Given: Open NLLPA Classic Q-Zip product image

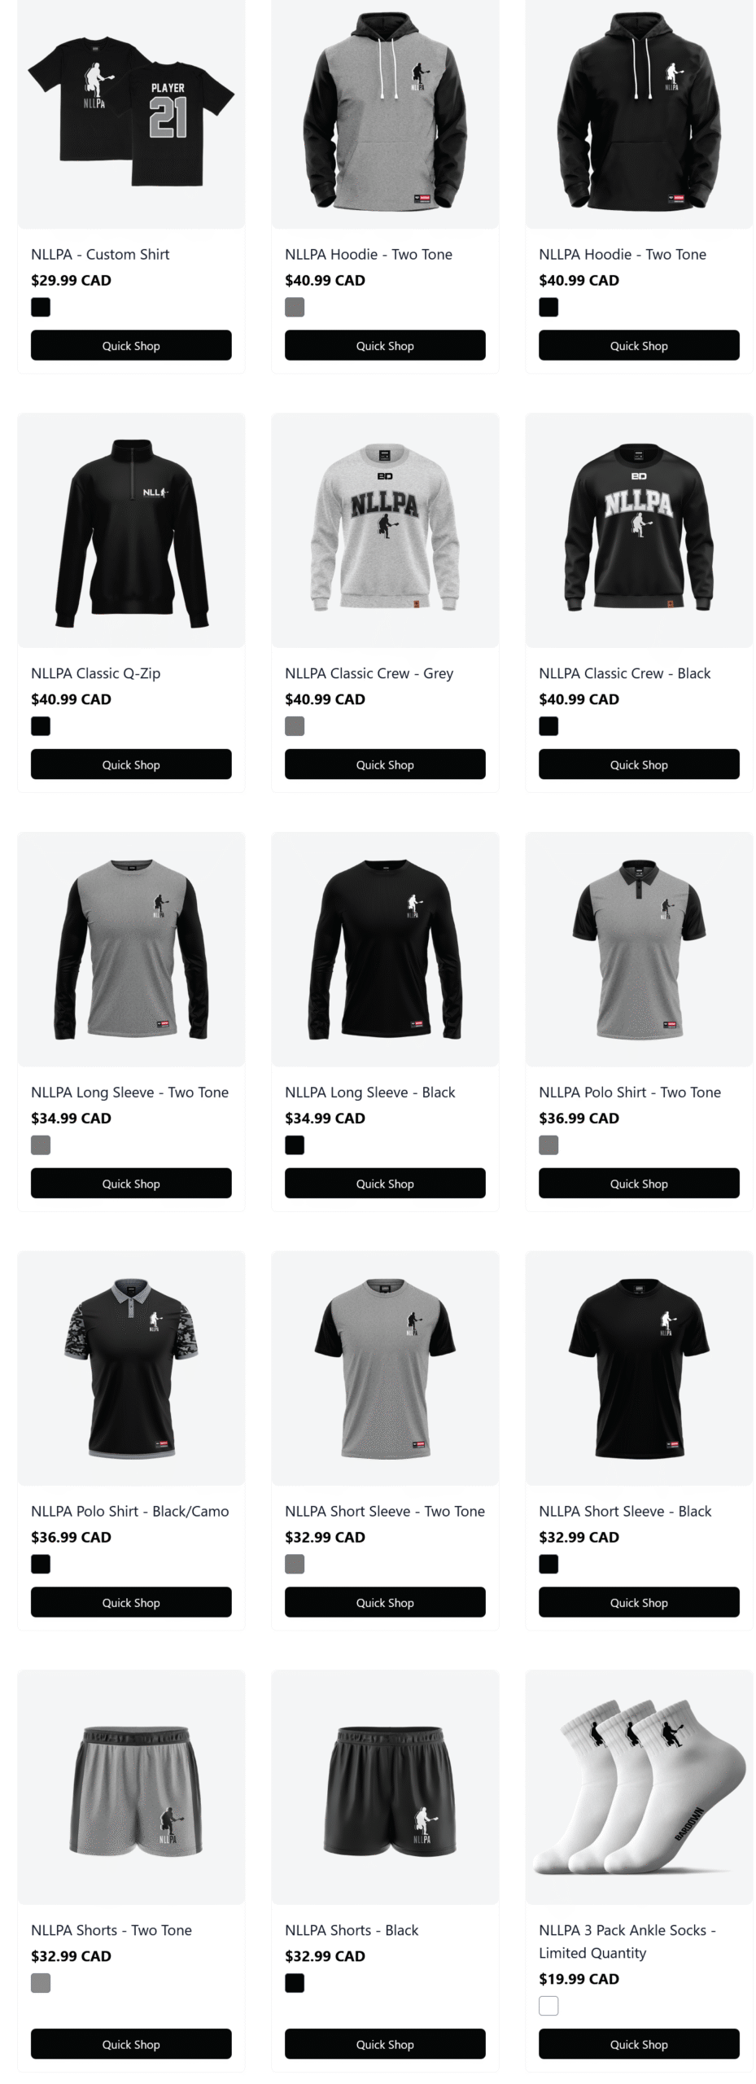Looking at the screenshot, I should pyautogui.click(x=131, y=531).
